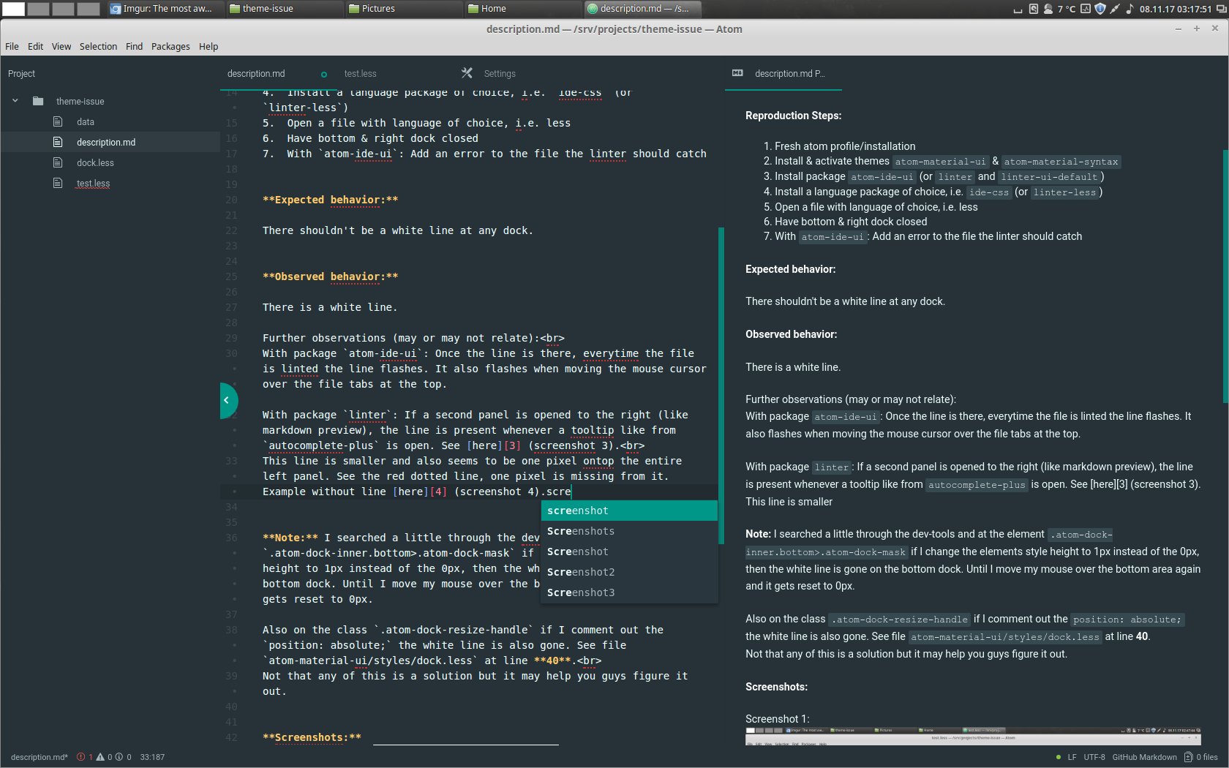Screen dimensions: 1229x768
Task: Click the disk search tray icon
Action: coord(1034,9)
